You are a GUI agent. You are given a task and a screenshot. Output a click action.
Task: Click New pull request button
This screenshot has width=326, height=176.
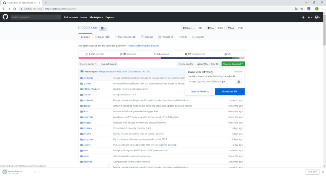click(108, 64)
